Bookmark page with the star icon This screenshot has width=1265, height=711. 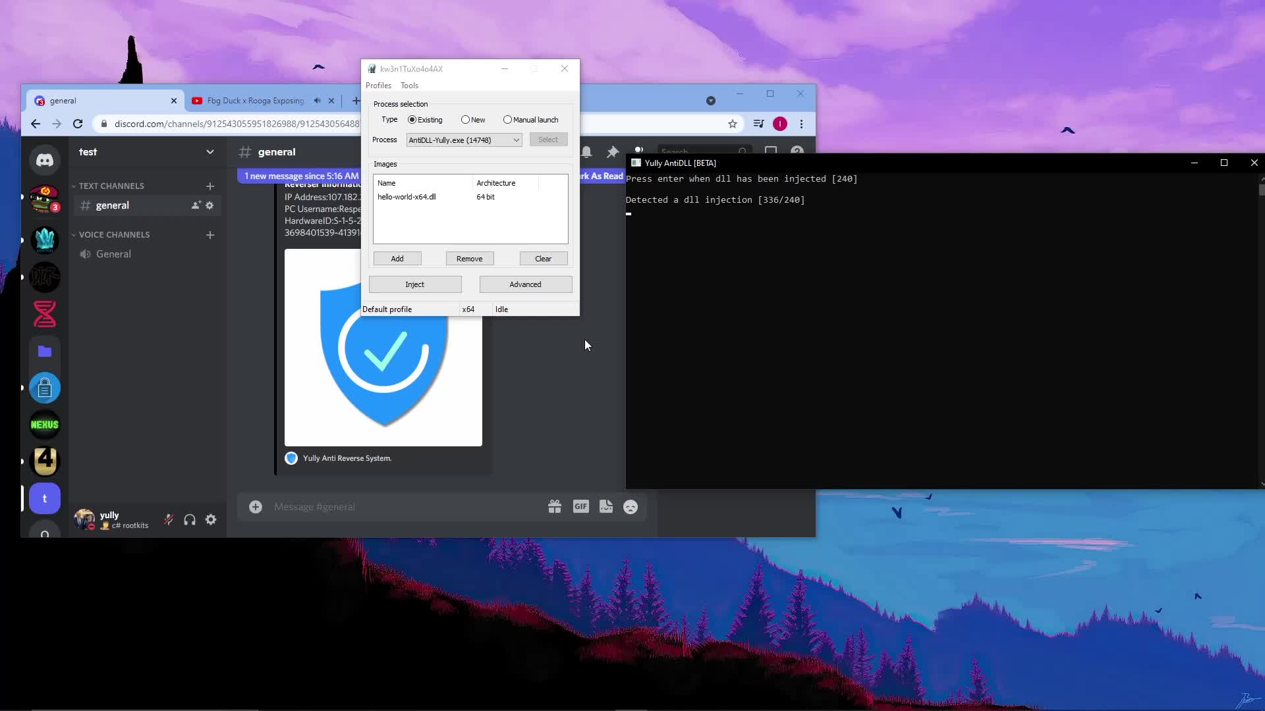[x=732, y=124]
